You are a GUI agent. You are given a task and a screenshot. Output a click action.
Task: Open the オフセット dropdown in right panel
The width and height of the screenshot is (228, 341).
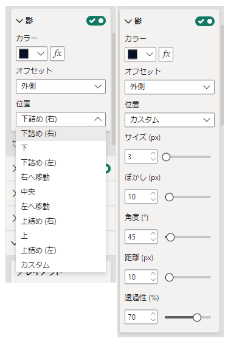pyautogui.click(x=170, y=87)
